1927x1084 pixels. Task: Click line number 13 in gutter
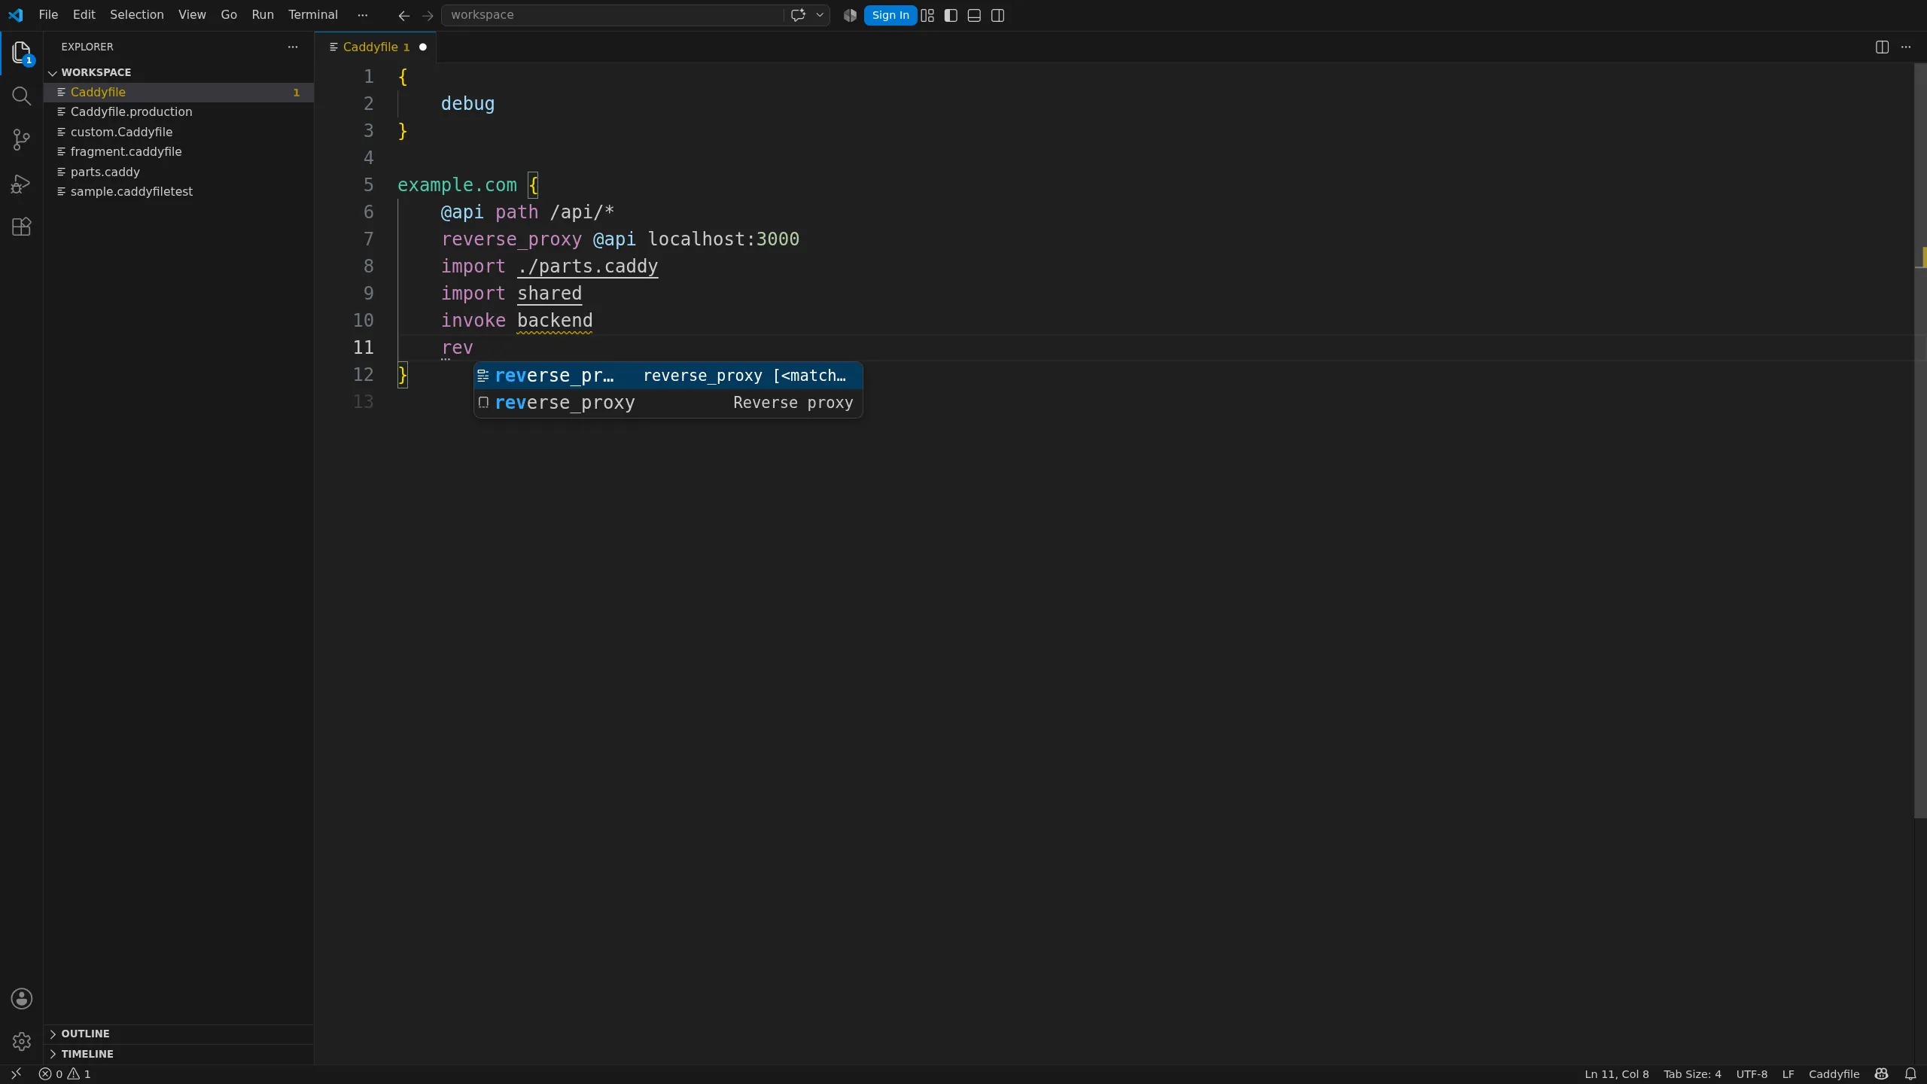pyautogui.click(x=363, y=402)
